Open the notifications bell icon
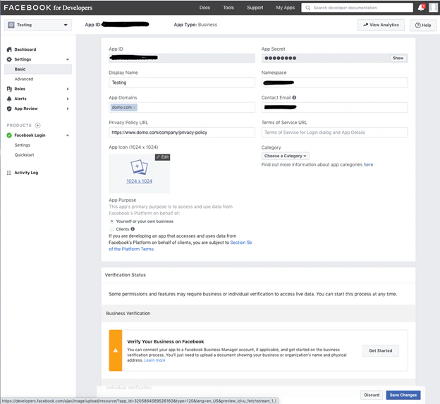440x404 pixels. tap(421, 8)
